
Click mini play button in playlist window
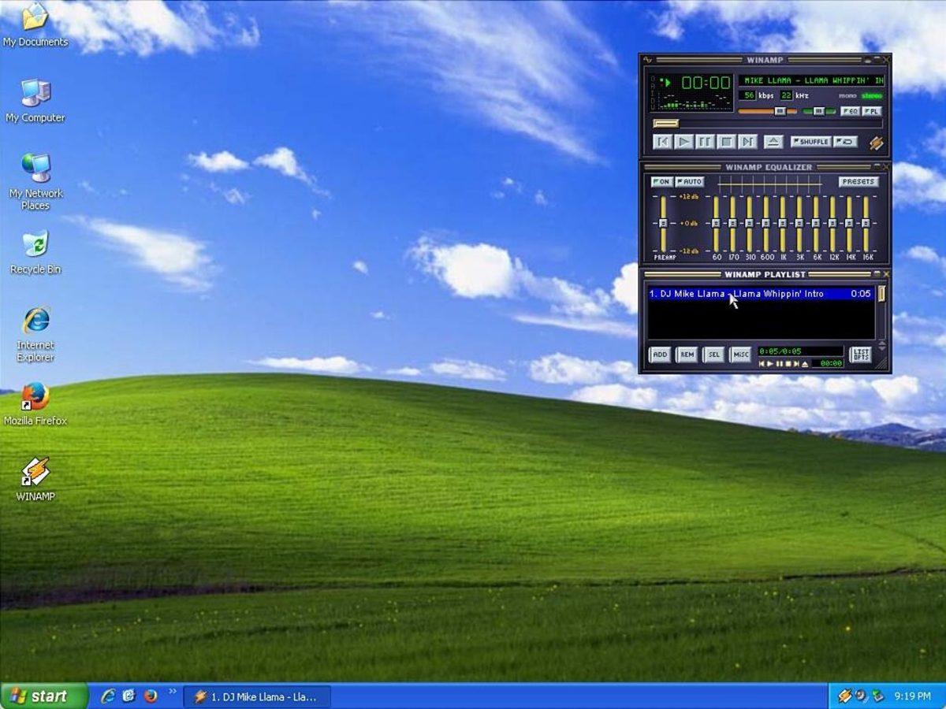tap(770, 364)
